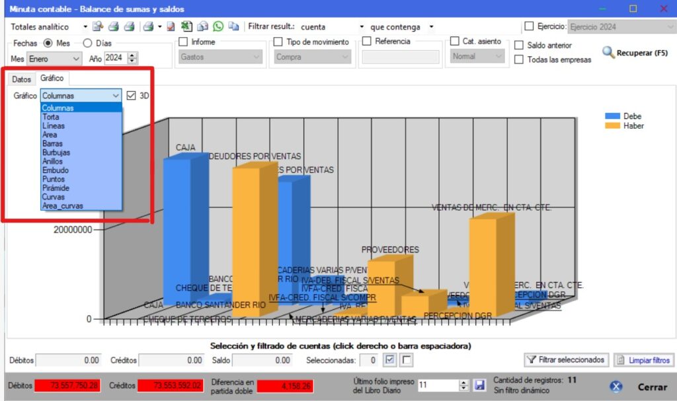
Task: Click the copy to clipboard icon
Action: (233, 27)
